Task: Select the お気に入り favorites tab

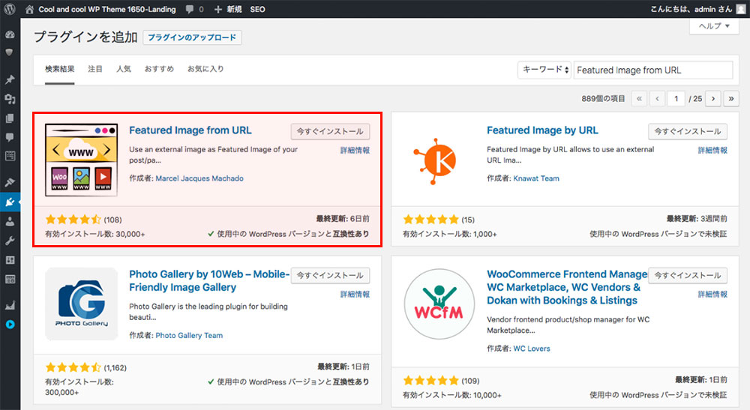Action: click(x=205, y=69)
